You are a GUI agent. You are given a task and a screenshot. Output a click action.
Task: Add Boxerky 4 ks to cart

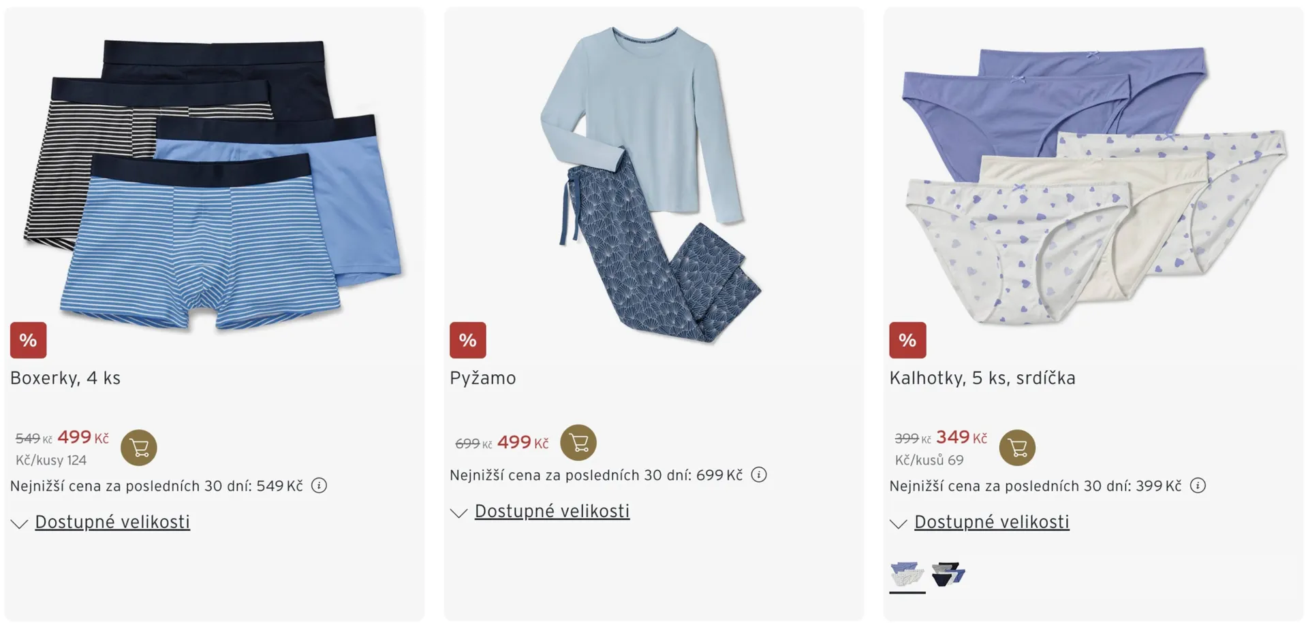pyautogui.click(x=139, y=448)
